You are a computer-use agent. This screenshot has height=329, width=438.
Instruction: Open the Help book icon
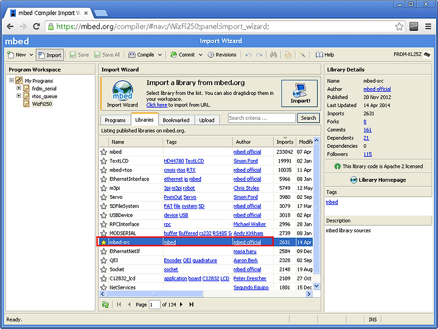pos(319,55)
